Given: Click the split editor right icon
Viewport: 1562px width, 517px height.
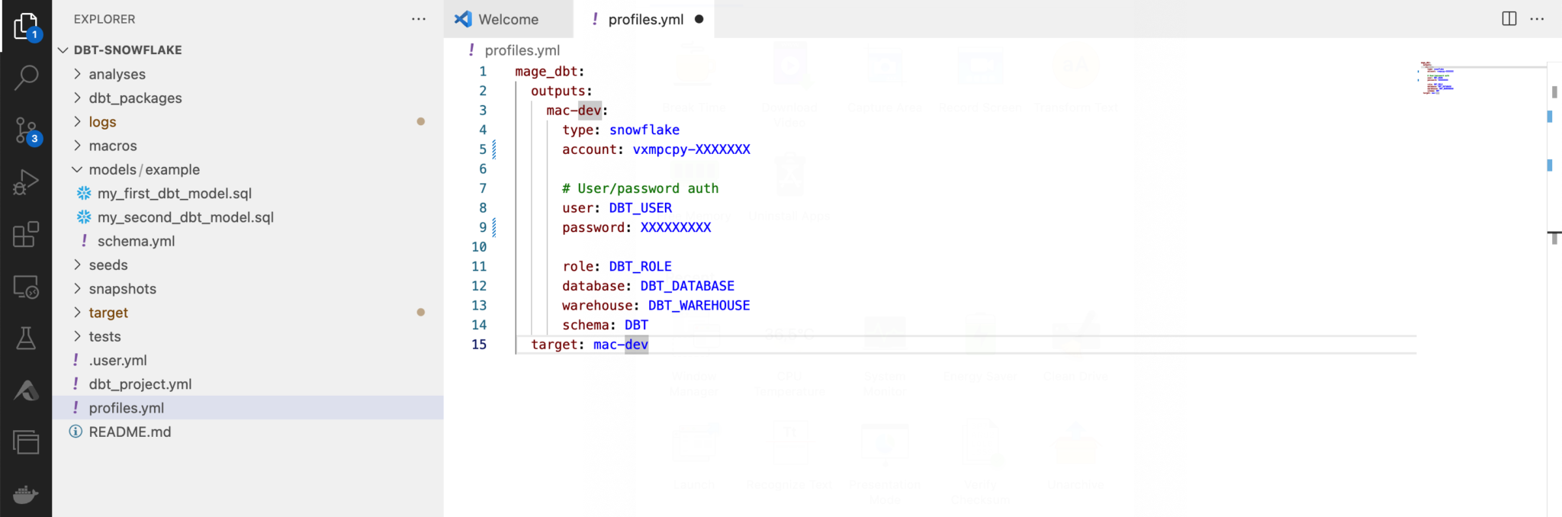Looking at the screenshot, I should [1509, 18].
